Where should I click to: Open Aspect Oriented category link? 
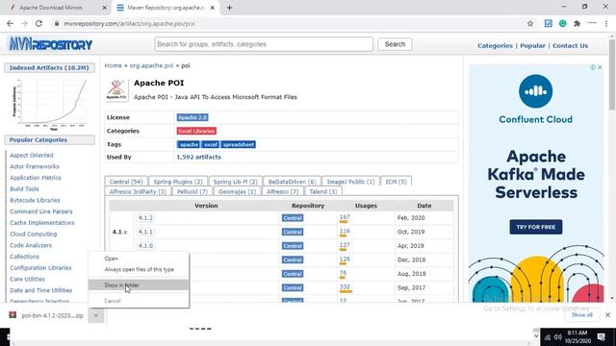32,156
